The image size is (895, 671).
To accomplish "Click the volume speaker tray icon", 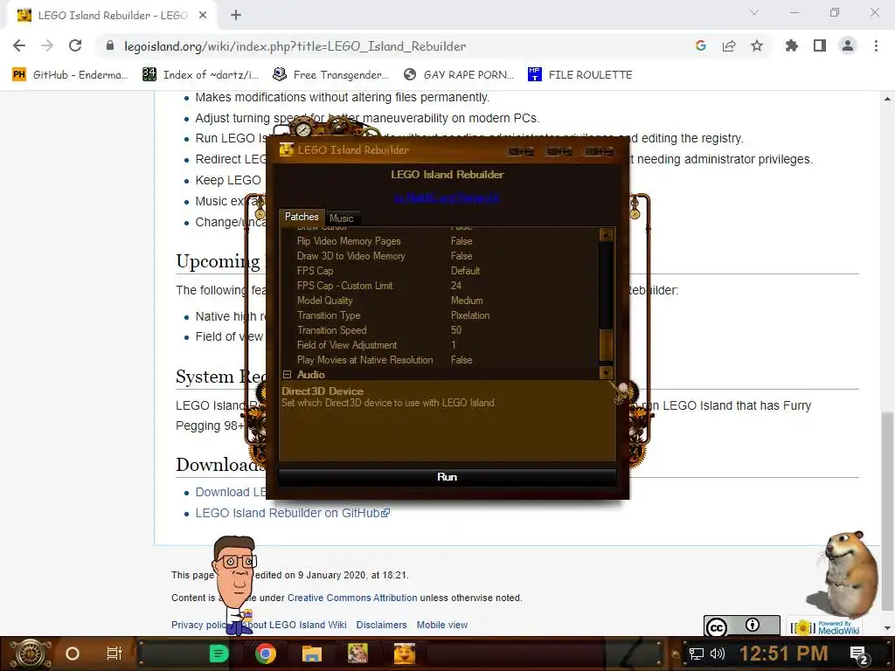I will (x=717, y=654).
